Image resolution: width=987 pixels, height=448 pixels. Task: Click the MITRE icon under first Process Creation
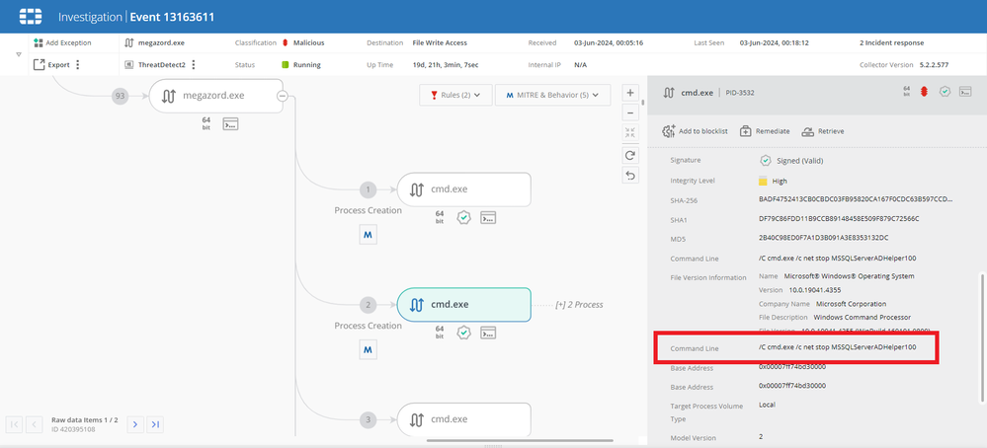pos(368,234)
